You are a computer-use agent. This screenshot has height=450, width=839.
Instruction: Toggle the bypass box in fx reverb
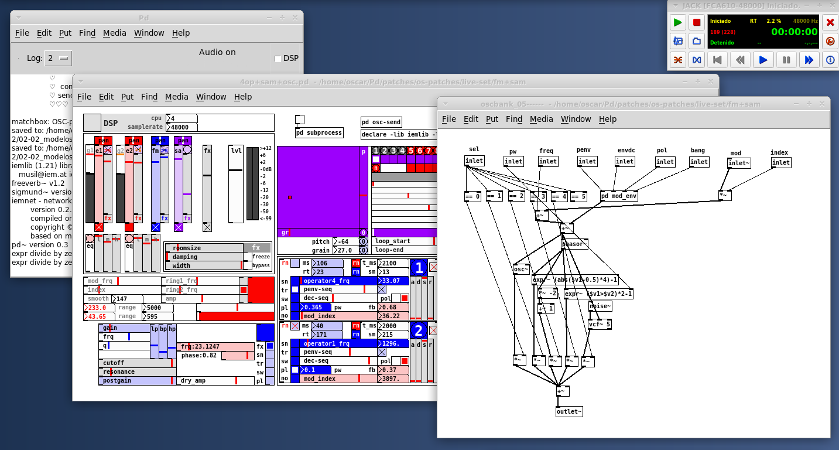[247, 265]
